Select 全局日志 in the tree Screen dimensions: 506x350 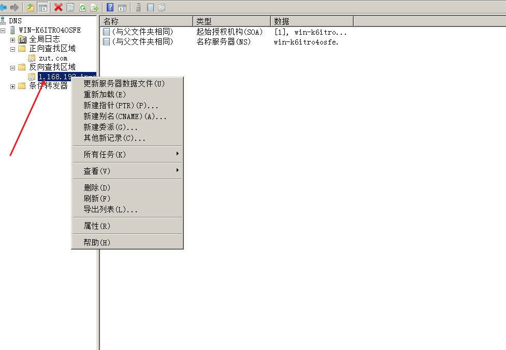45,39
